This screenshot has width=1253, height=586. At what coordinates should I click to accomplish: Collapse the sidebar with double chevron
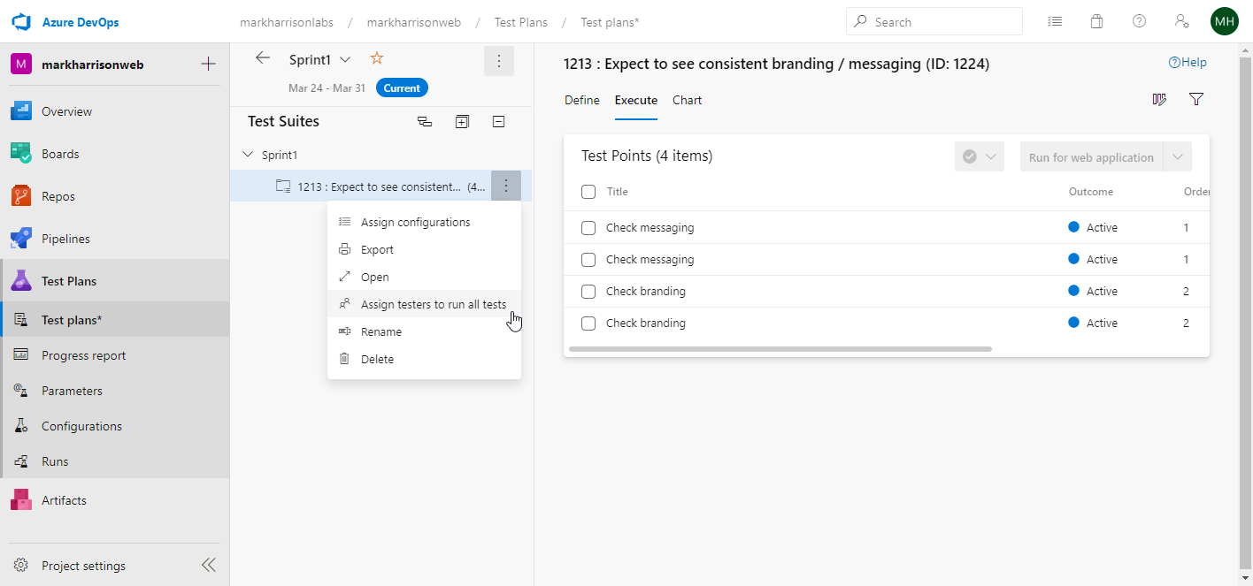pos(208,566)
